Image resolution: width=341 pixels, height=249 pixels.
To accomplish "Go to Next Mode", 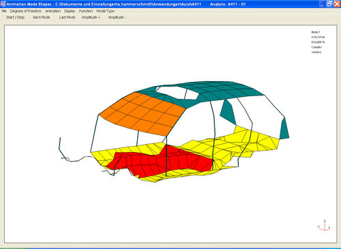I will [x=41, y=17].
